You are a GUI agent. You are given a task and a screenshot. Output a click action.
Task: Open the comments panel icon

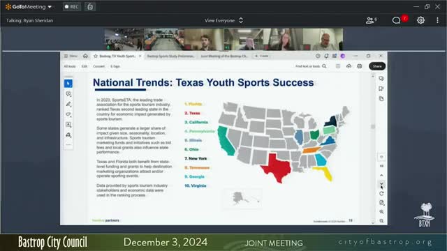click(x=381, y=79)
